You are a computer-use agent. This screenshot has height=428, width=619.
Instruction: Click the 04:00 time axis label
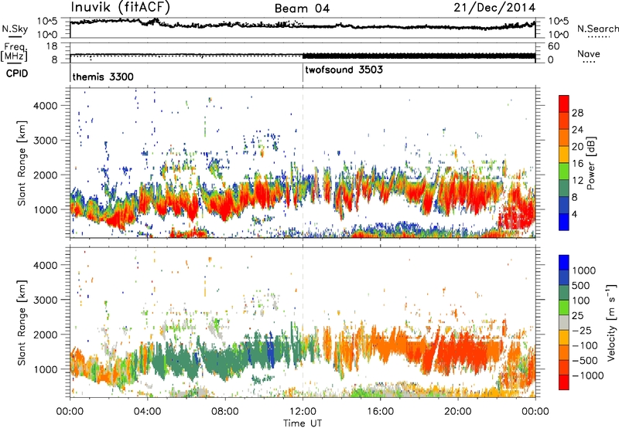click(147, 412)
